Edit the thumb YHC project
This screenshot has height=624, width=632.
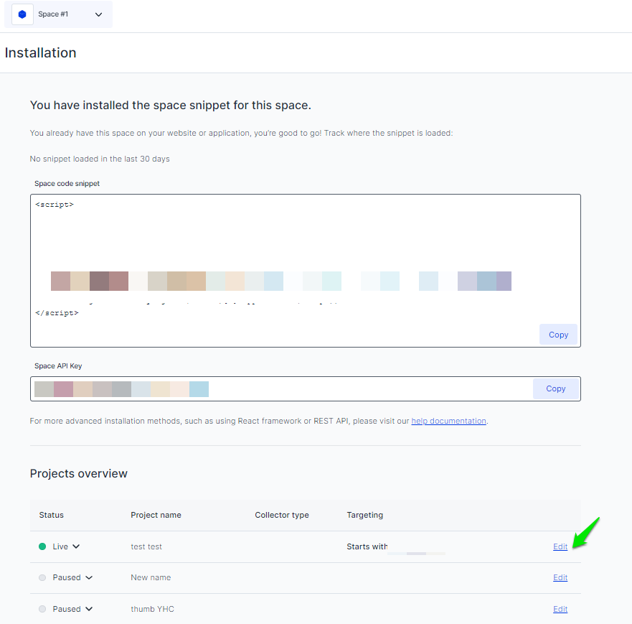560,609
